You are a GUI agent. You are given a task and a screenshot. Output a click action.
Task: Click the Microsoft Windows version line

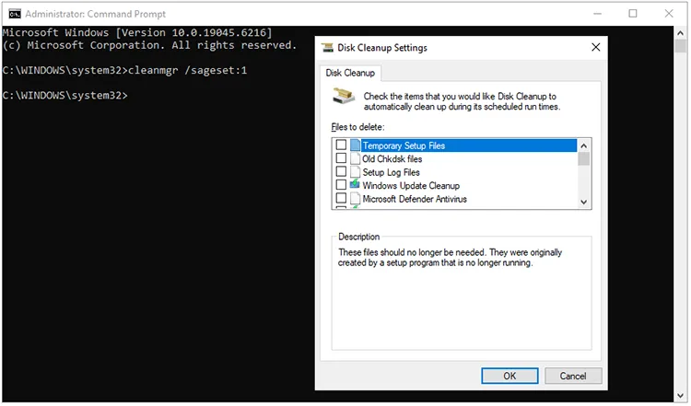pos(137,32)
